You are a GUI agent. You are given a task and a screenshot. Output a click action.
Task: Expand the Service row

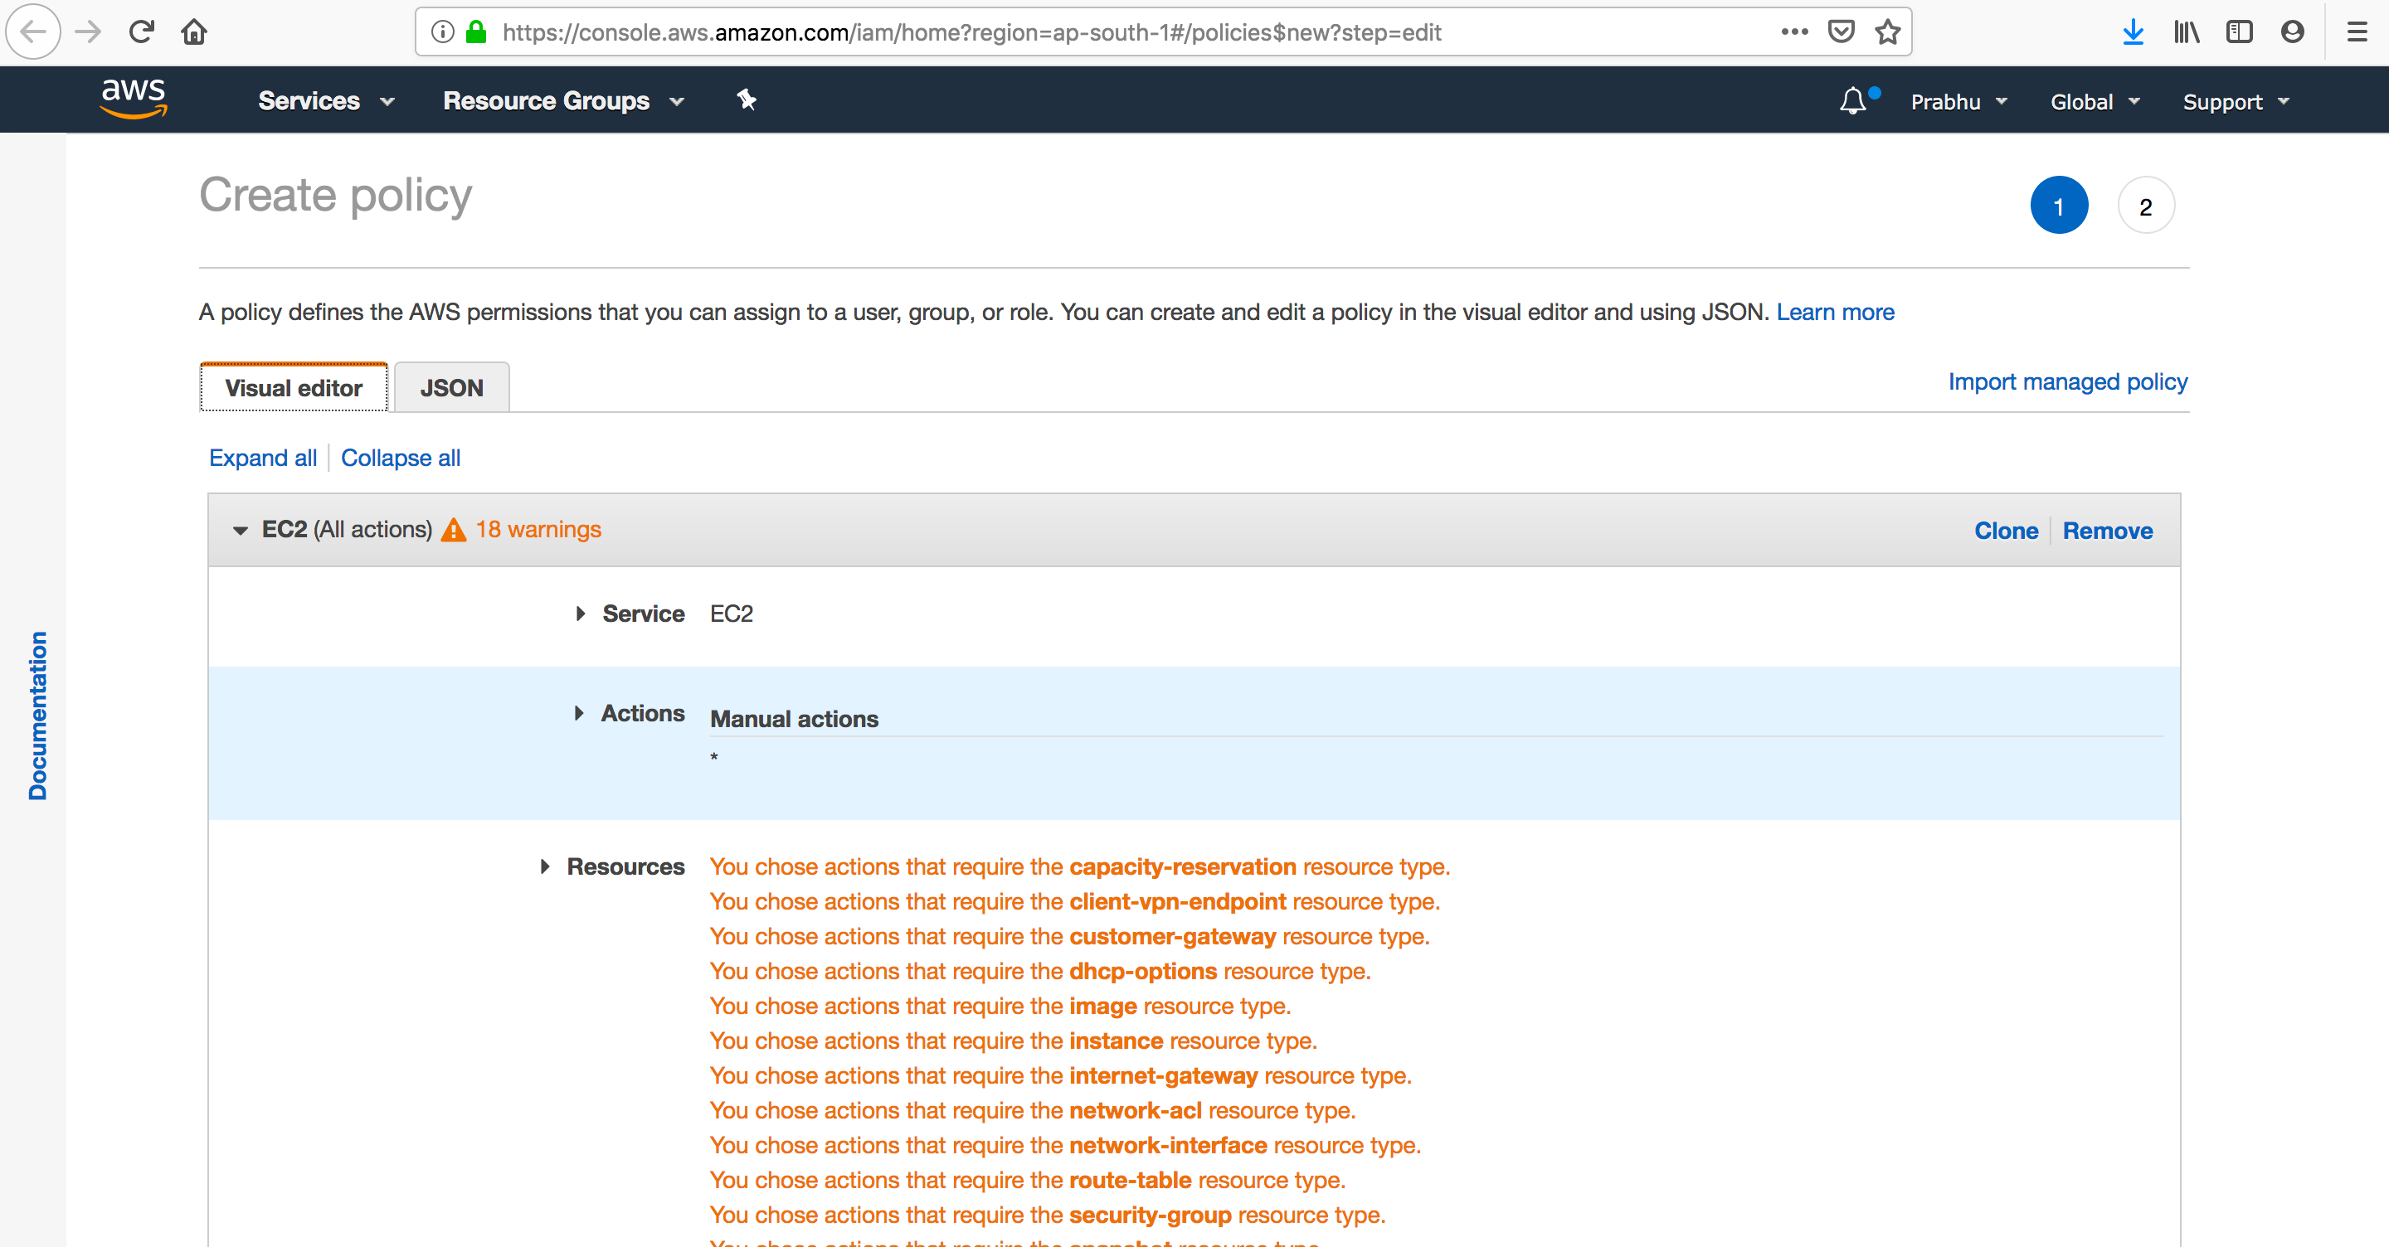[581, 614]
